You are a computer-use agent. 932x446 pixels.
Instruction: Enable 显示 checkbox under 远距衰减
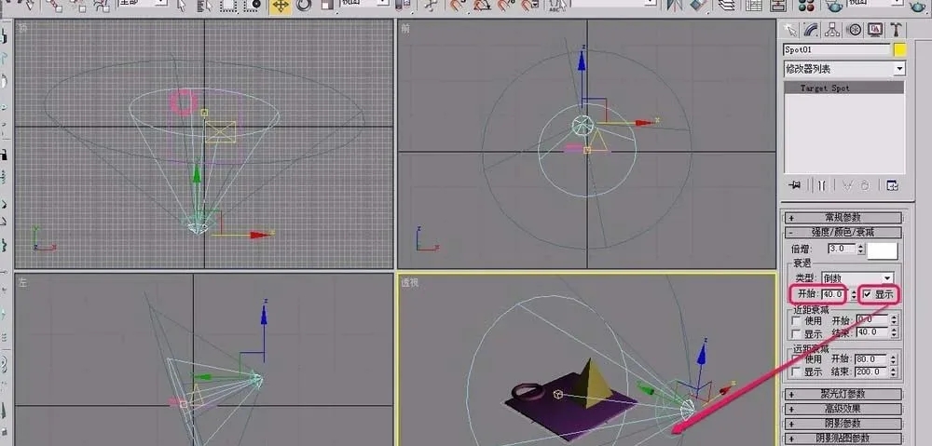797,372
